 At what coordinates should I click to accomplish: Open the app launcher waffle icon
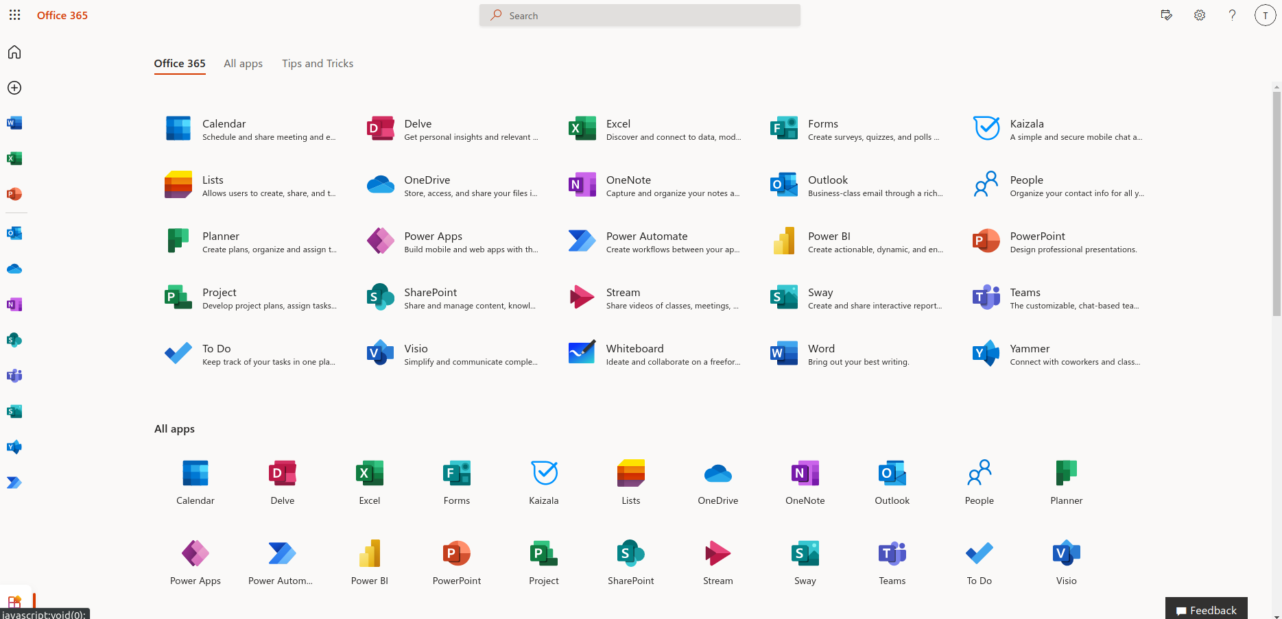click(x=14, y=15)
